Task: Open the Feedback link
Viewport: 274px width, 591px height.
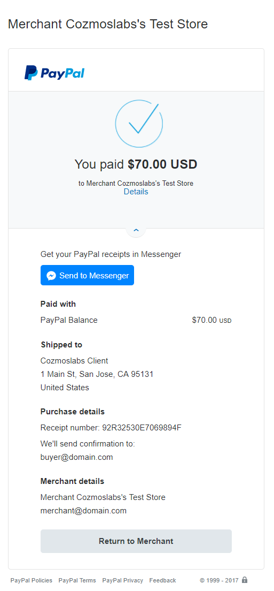Action: (162, 580)
